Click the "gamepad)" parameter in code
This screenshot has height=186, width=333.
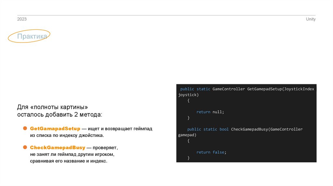point(187,135)
